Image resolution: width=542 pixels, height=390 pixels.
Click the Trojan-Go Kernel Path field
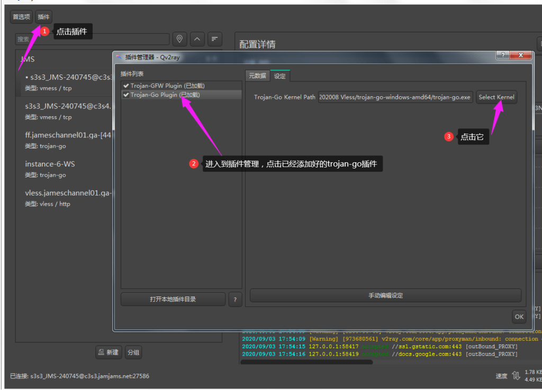395,97
